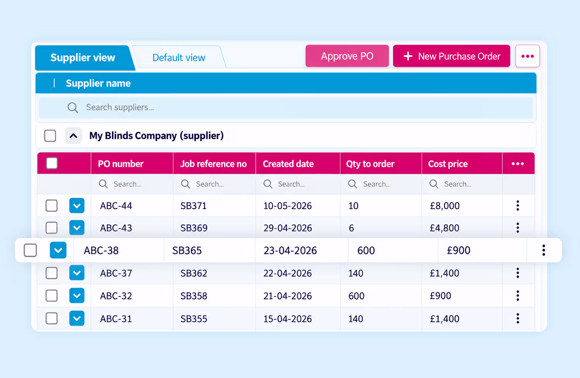Image resolution: width=580 pixels, height=378 pixels.
Task: Open row actions kebab menu for ABC-32
Action: point(518,296)
